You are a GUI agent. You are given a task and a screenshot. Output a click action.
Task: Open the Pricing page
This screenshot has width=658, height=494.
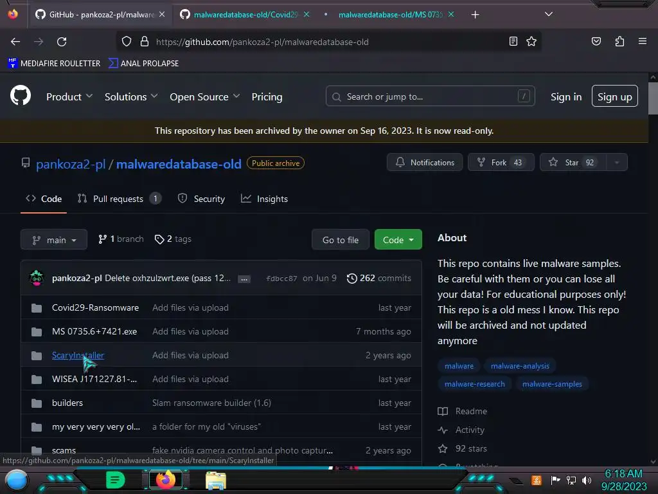click(x=267, y=96)
